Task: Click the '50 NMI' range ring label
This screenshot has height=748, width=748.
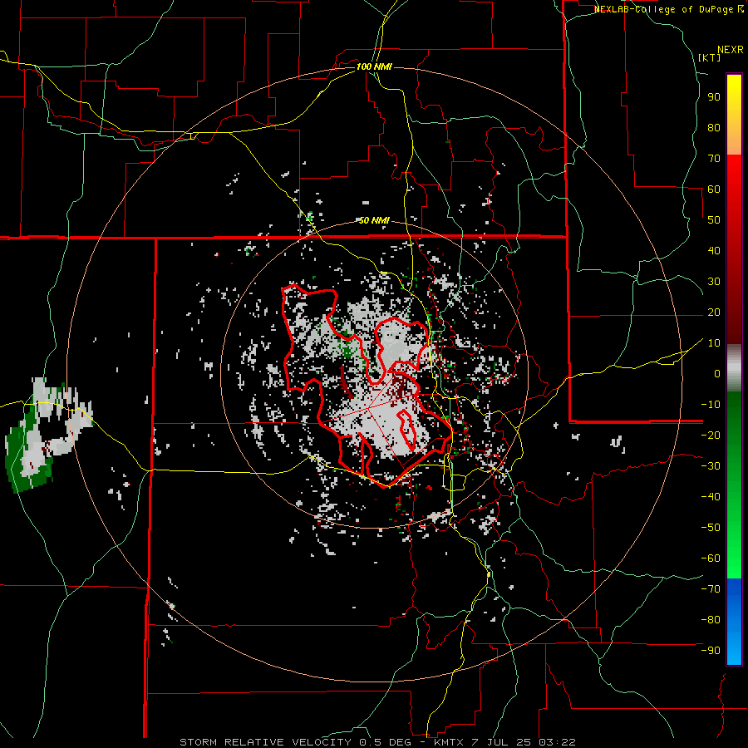Action: (374, 220)
